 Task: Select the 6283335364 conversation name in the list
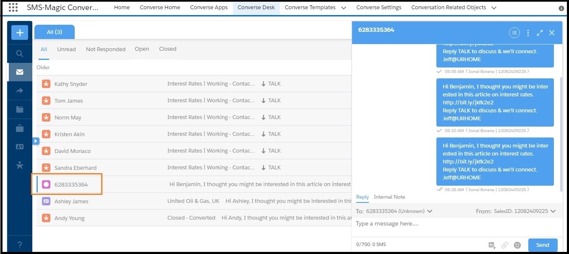pos(71,184)
